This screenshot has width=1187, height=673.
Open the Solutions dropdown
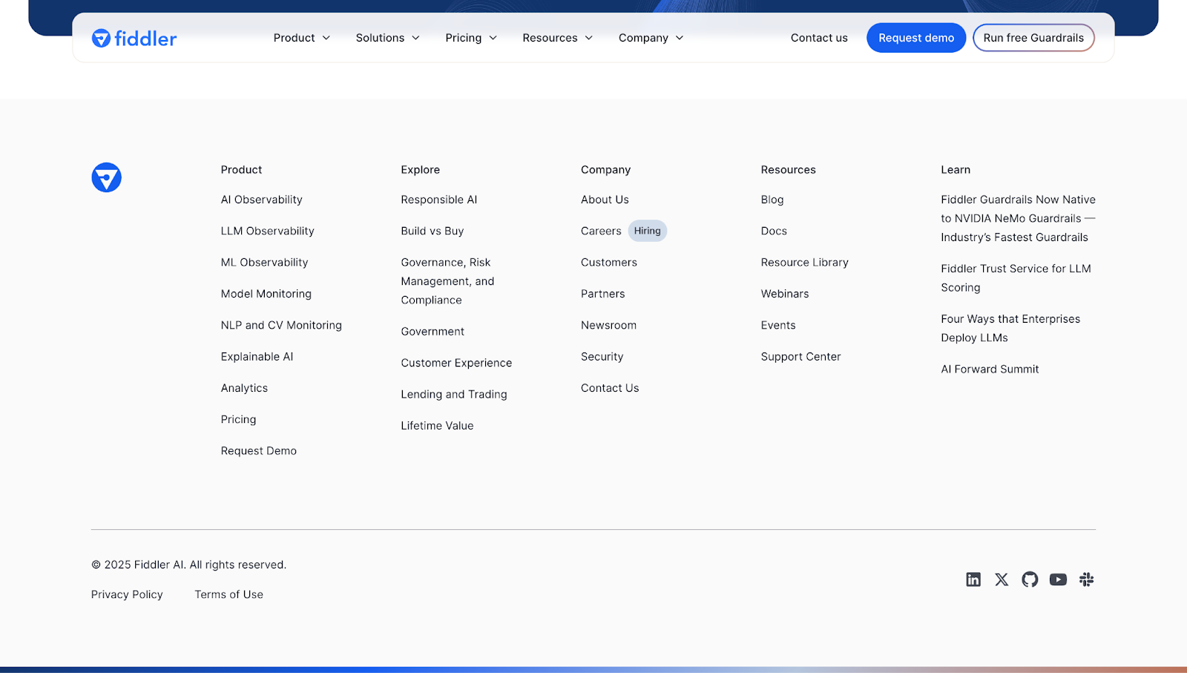pos(387,38)
